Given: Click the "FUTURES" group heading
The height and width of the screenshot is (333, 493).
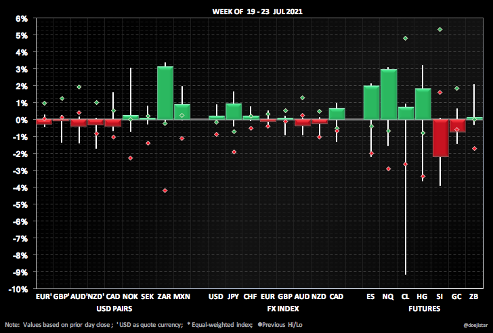Looking at the screenshot, I should [x=425, y=309].
